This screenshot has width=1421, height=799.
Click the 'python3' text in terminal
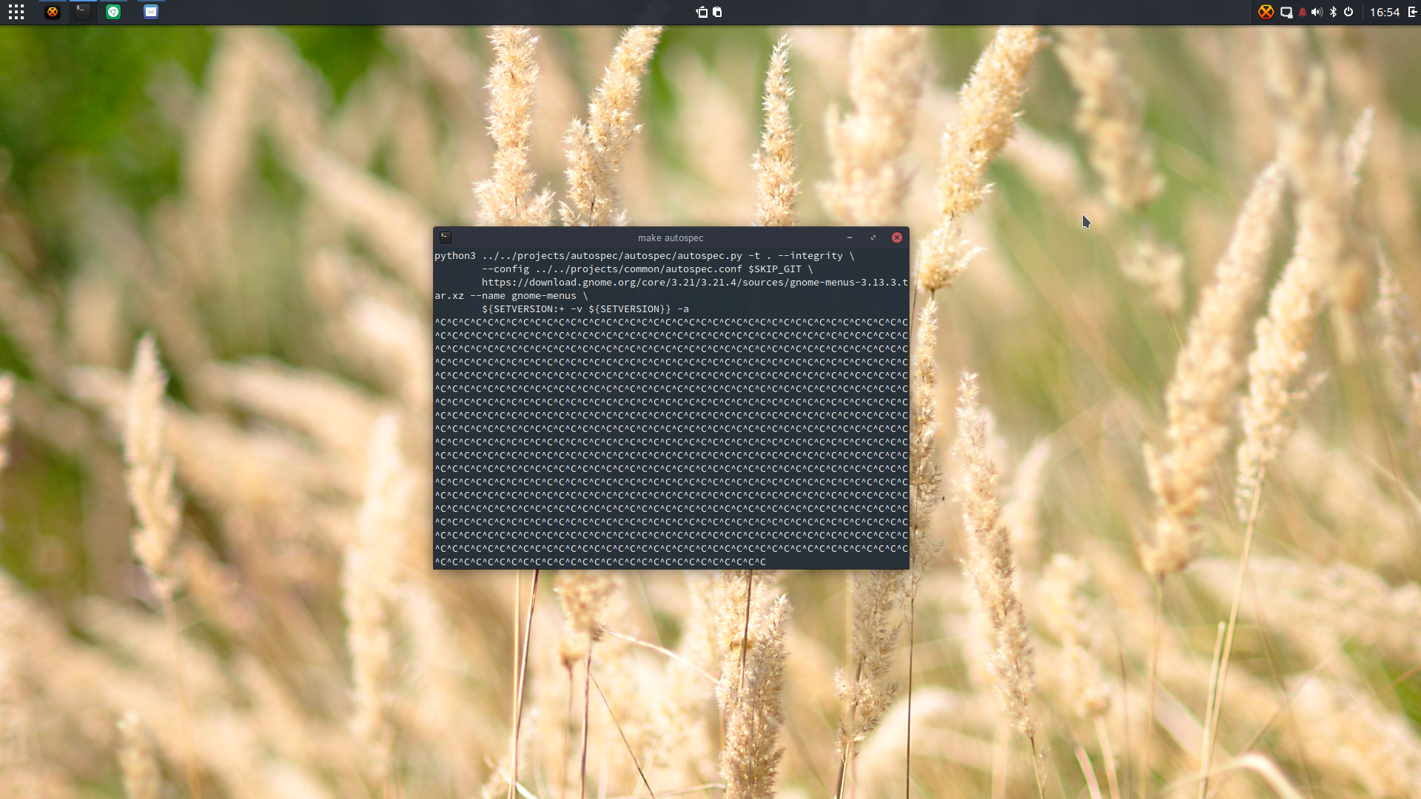coord(455,256)
